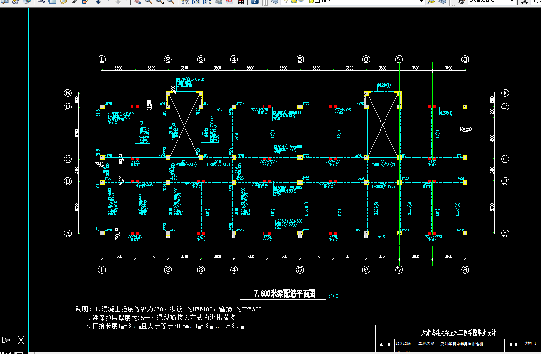The image size is (541, 354).
Task: Click the Plot Preview icon
Action: [5, 2]
